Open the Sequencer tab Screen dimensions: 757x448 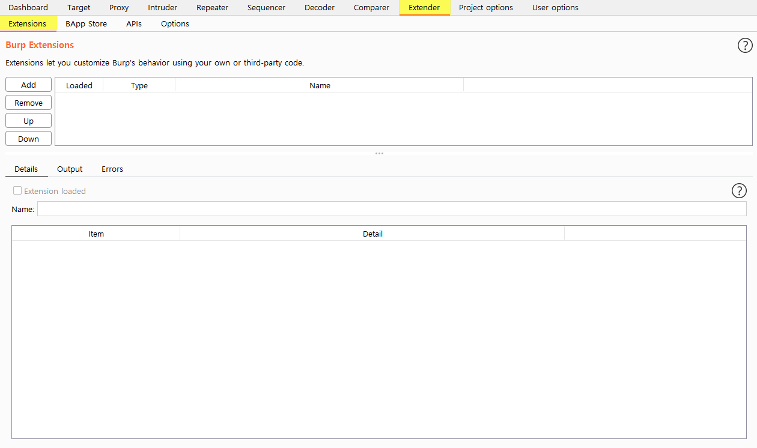point(266,8)
